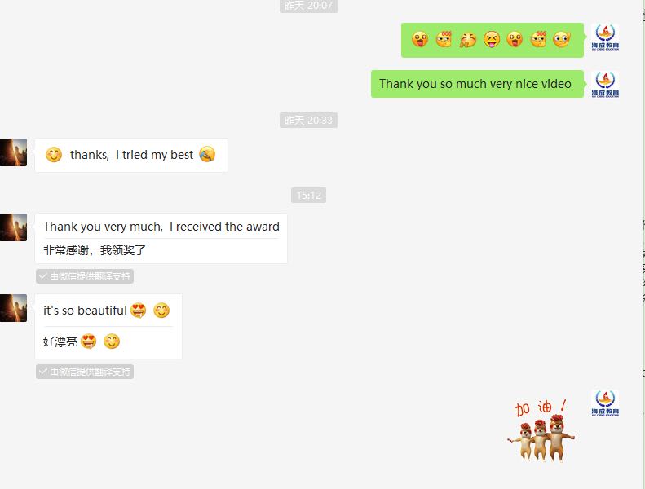This screenshot has height=489, width=645.
Task: Click the contact avatar beside 'I received the award'
Action: pyautogui.click(x=13, y=227)
